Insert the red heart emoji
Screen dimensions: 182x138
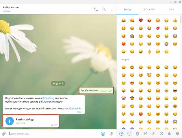coord(141,20)
